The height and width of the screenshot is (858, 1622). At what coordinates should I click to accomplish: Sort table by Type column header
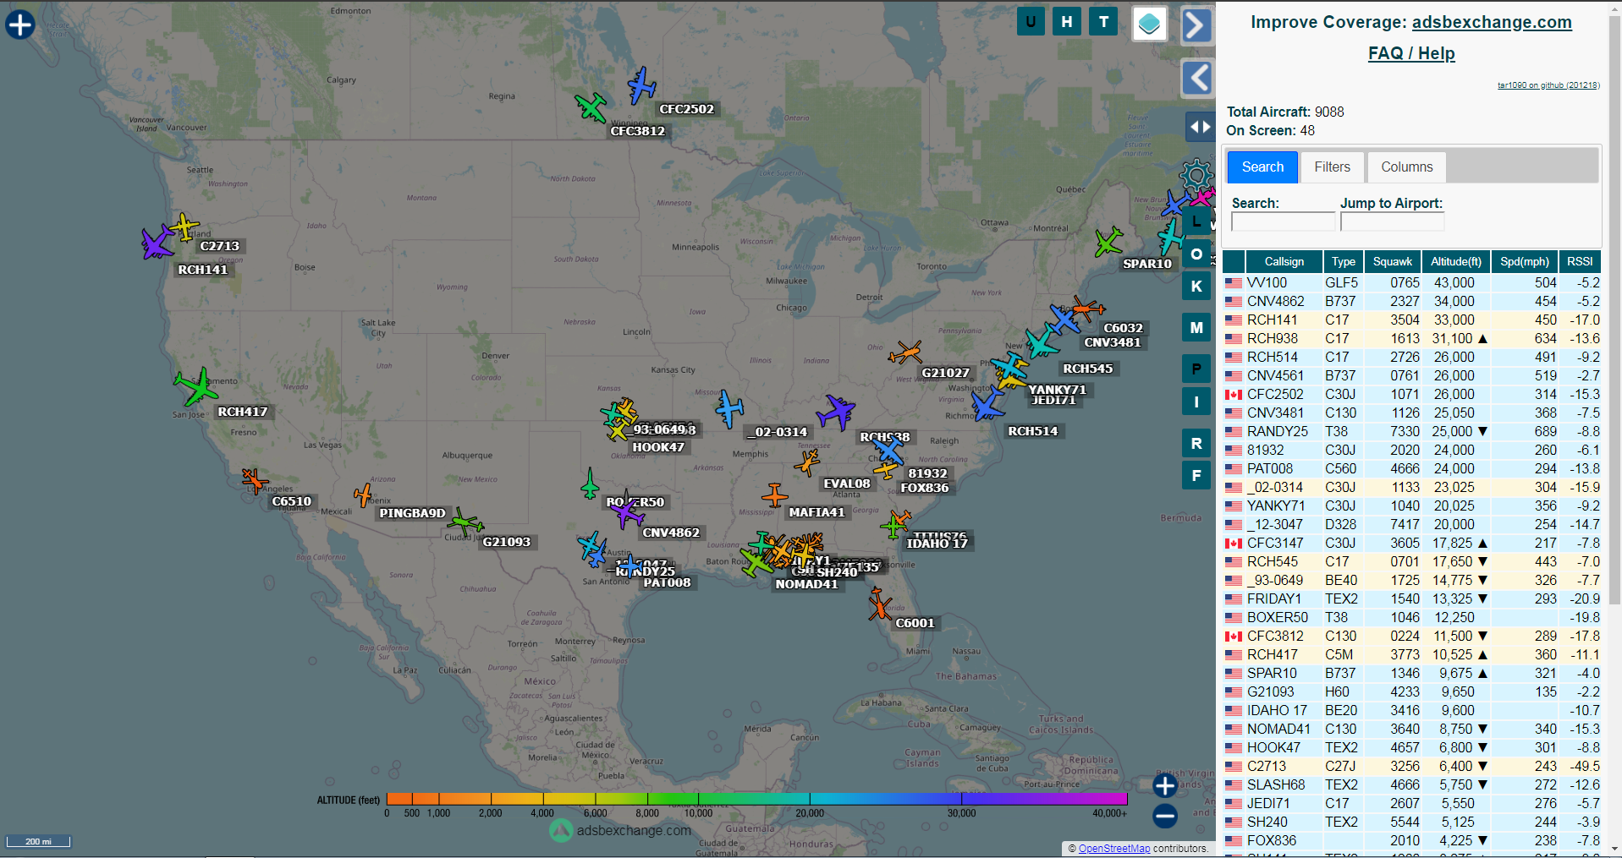click(1344, 262)
